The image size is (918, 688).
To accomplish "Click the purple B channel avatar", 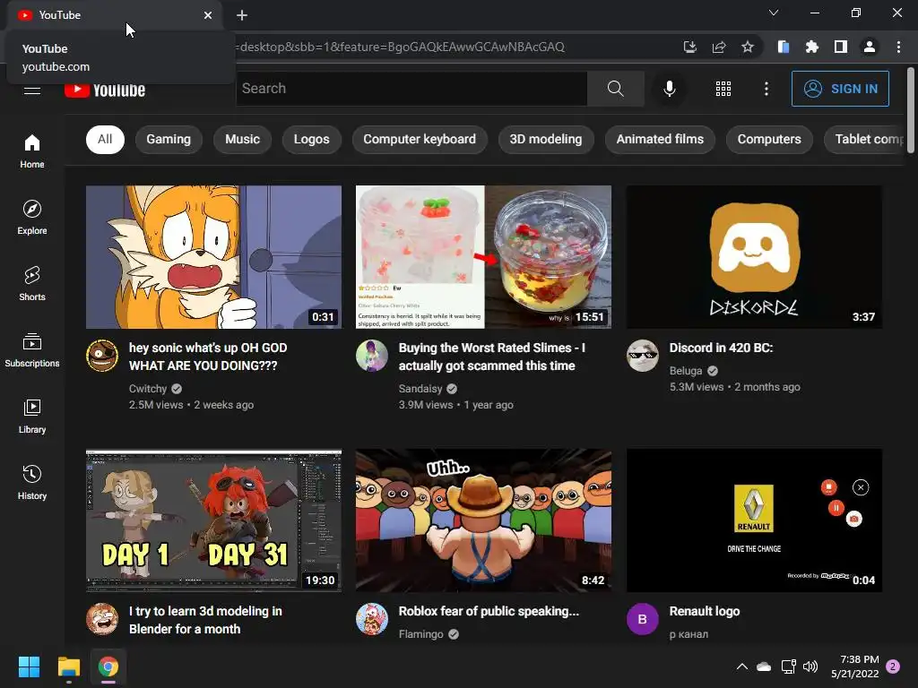I will [x=642, y=619].
